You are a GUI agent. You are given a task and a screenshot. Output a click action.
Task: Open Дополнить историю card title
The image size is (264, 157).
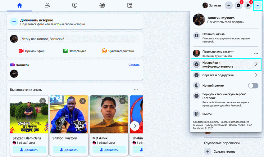tap(37, 20)
